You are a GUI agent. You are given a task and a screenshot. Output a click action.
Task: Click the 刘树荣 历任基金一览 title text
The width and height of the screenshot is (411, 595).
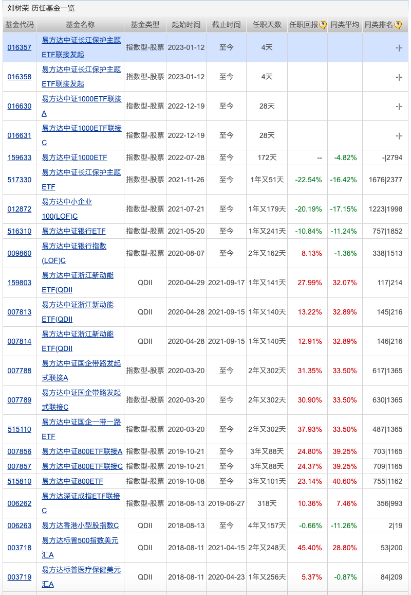point(41,8)
